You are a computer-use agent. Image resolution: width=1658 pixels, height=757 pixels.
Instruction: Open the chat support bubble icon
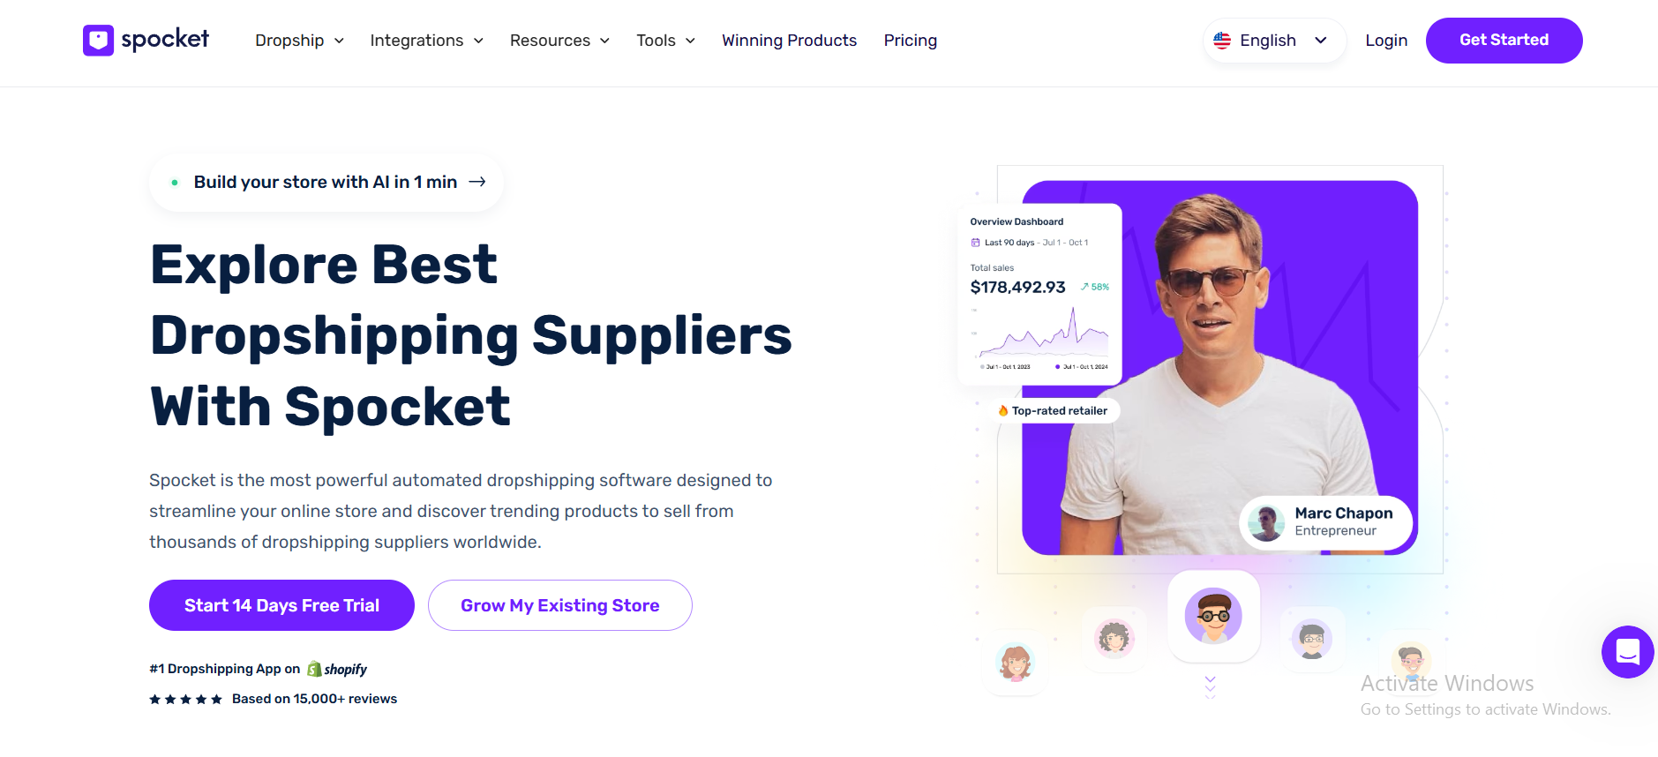1627,652
